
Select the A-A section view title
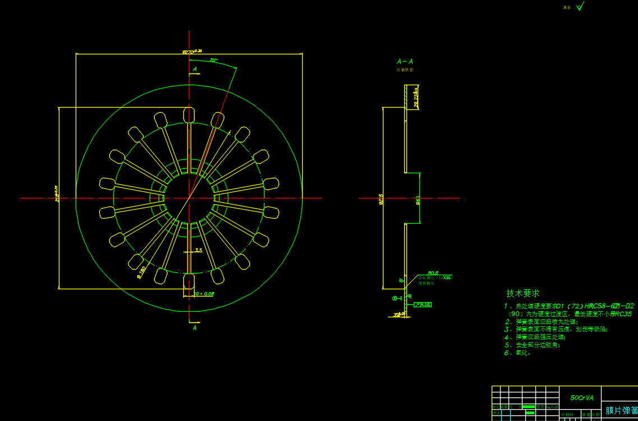tap(405, 62)
